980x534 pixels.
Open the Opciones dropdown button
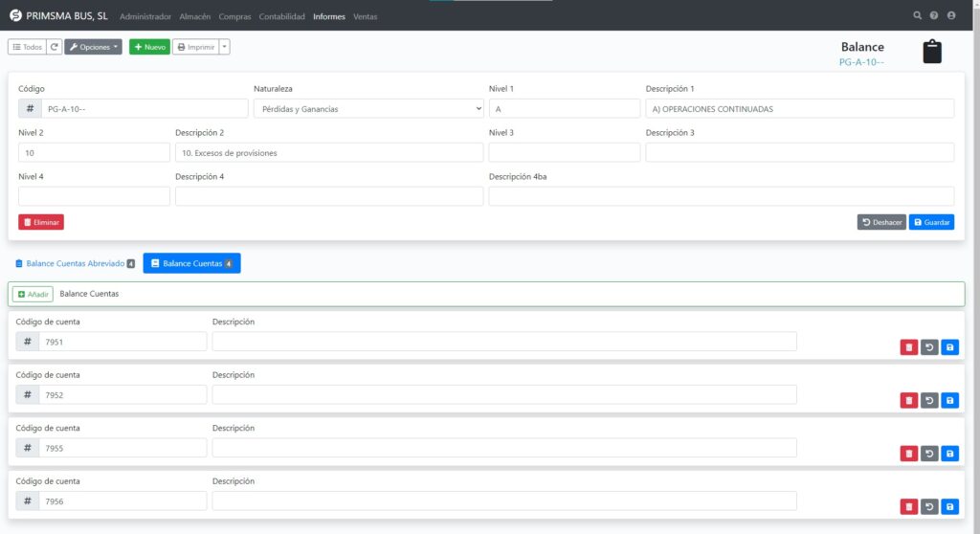[x=93, y=47]
